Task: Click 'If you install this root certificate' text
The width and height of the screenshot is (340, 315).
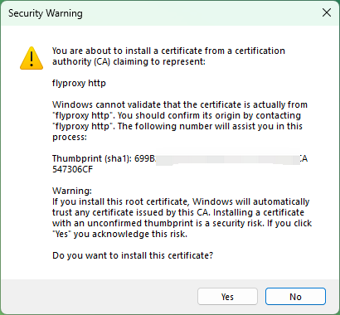Action: 182,218
